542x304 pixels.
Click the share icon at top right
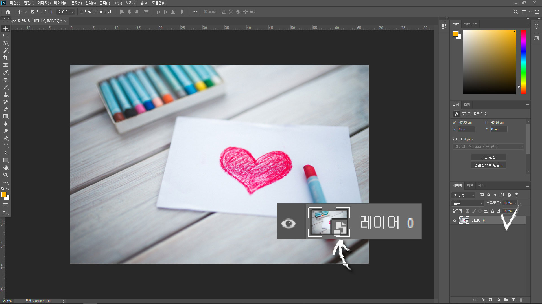[x=537, y=12]
